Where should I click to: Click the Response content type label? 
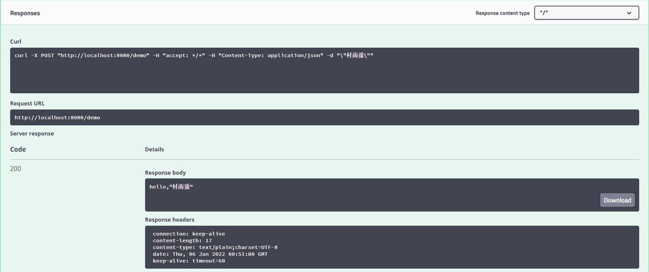click(x=502, y=13)
